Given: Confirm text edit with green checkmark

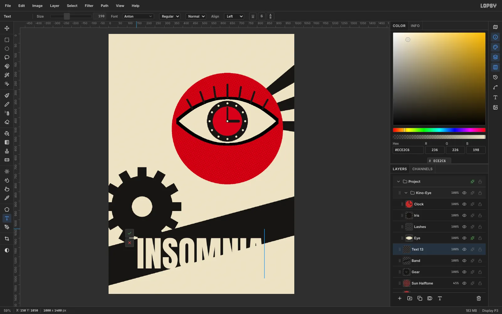Looking at the screenshot, I should [130, 233].
